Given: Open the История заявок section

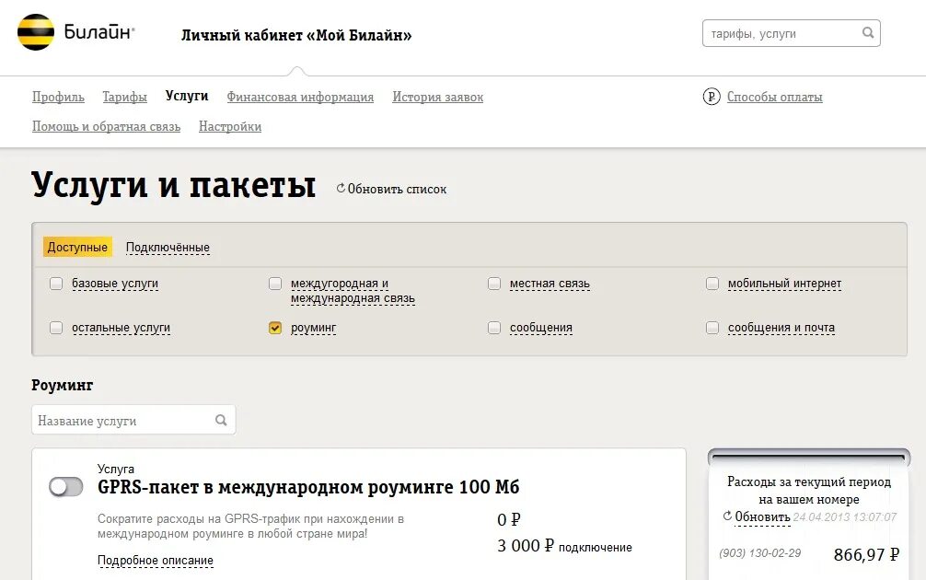Looking at the screenshot, I should click(x=437, y=97).
